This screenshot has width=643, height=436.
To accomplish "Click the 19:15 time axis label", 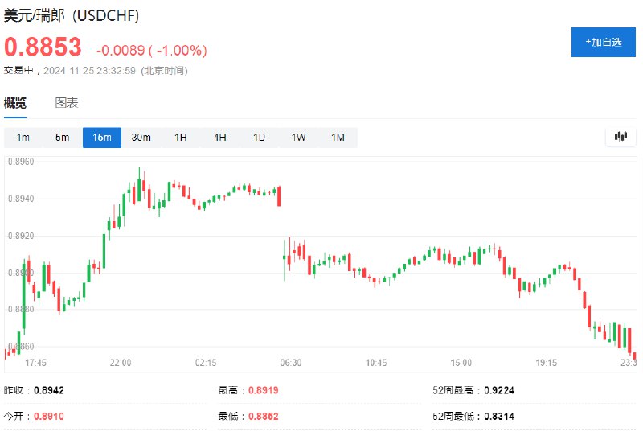I will tap(547, 363).
